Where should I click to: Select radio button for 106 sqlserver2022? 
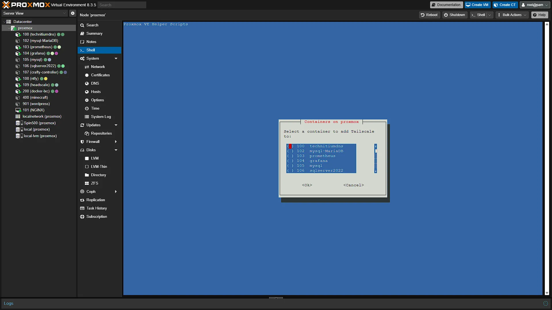pyautogui.click(x=290, y=171)
